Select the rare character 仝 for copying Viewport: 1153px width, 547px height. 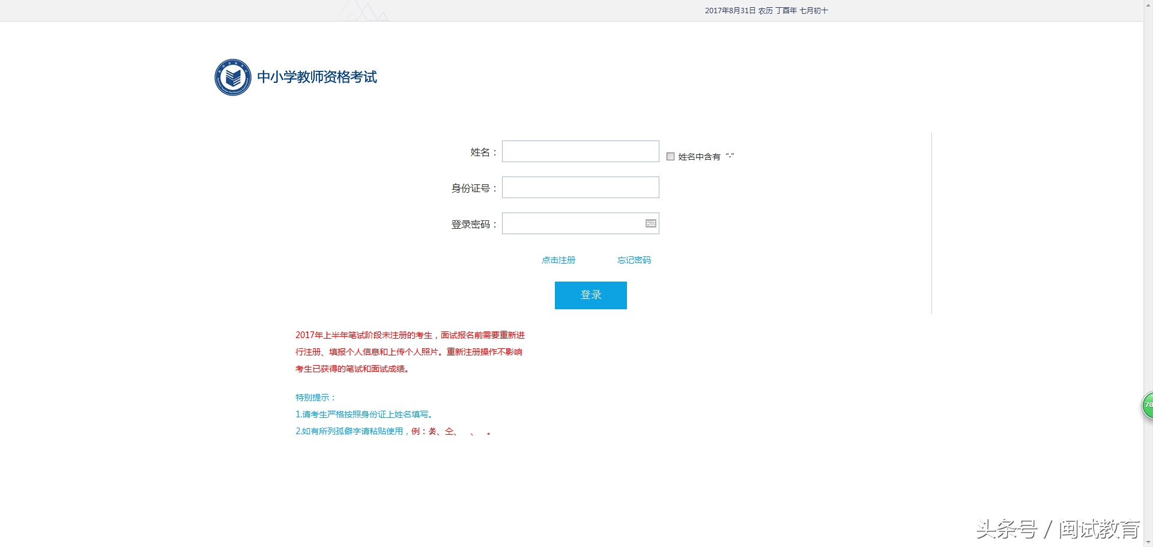[449, 432]
